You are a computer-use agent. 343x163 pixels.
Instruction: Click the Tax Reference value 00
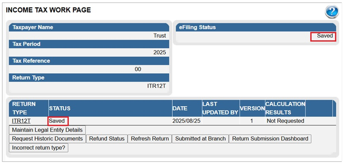click(x=138, y=69)
